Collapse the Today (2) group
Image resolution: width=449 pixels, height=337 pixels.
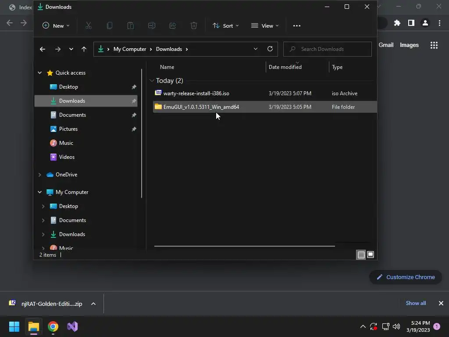tap(152, 81)
